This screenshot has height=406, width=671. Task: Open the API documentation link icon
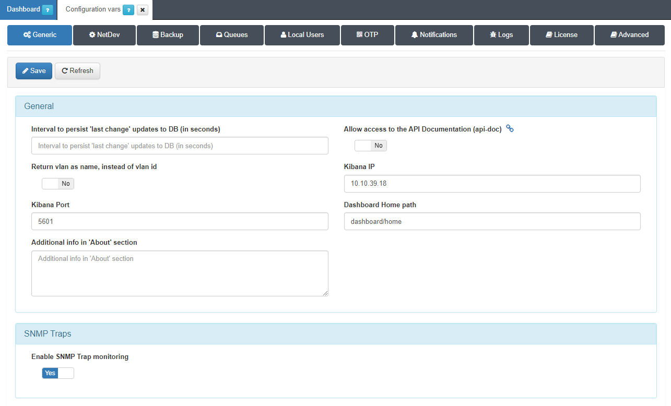point(510,129)
